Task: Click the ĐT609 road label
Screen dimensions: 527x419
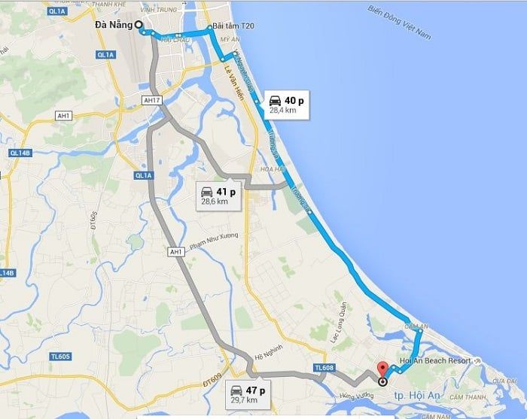Action: pos(212,381)
